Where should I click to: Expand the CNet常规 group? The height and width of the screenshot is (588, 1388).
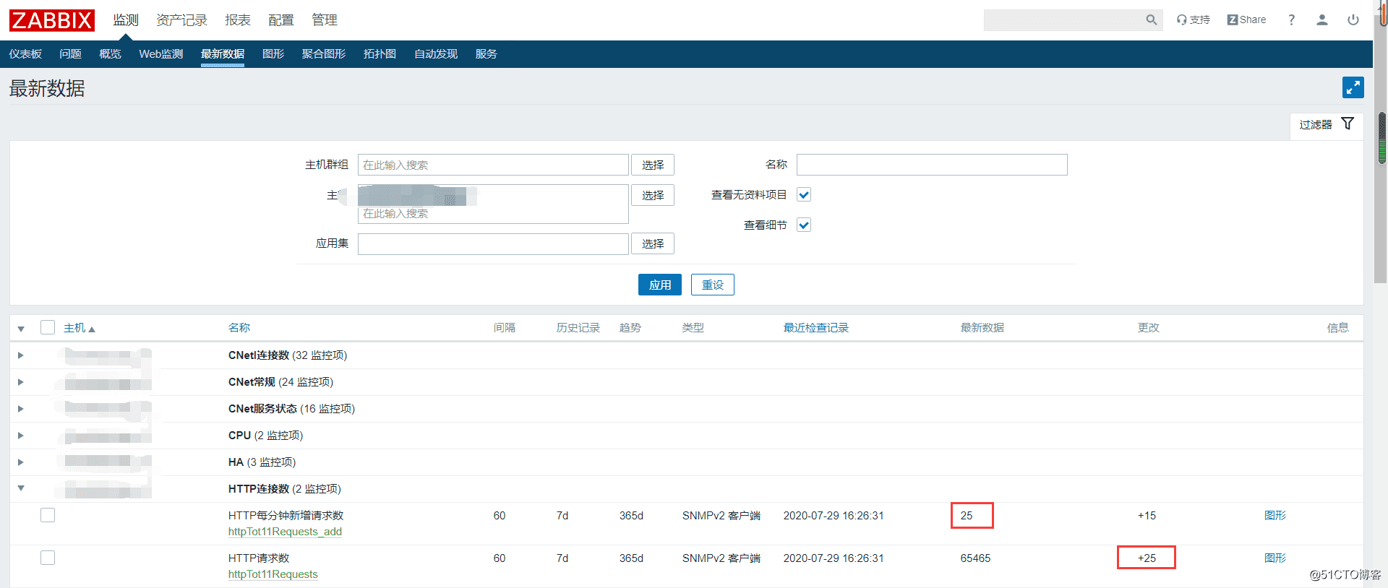pyautogui.click(x=20, y=382)
